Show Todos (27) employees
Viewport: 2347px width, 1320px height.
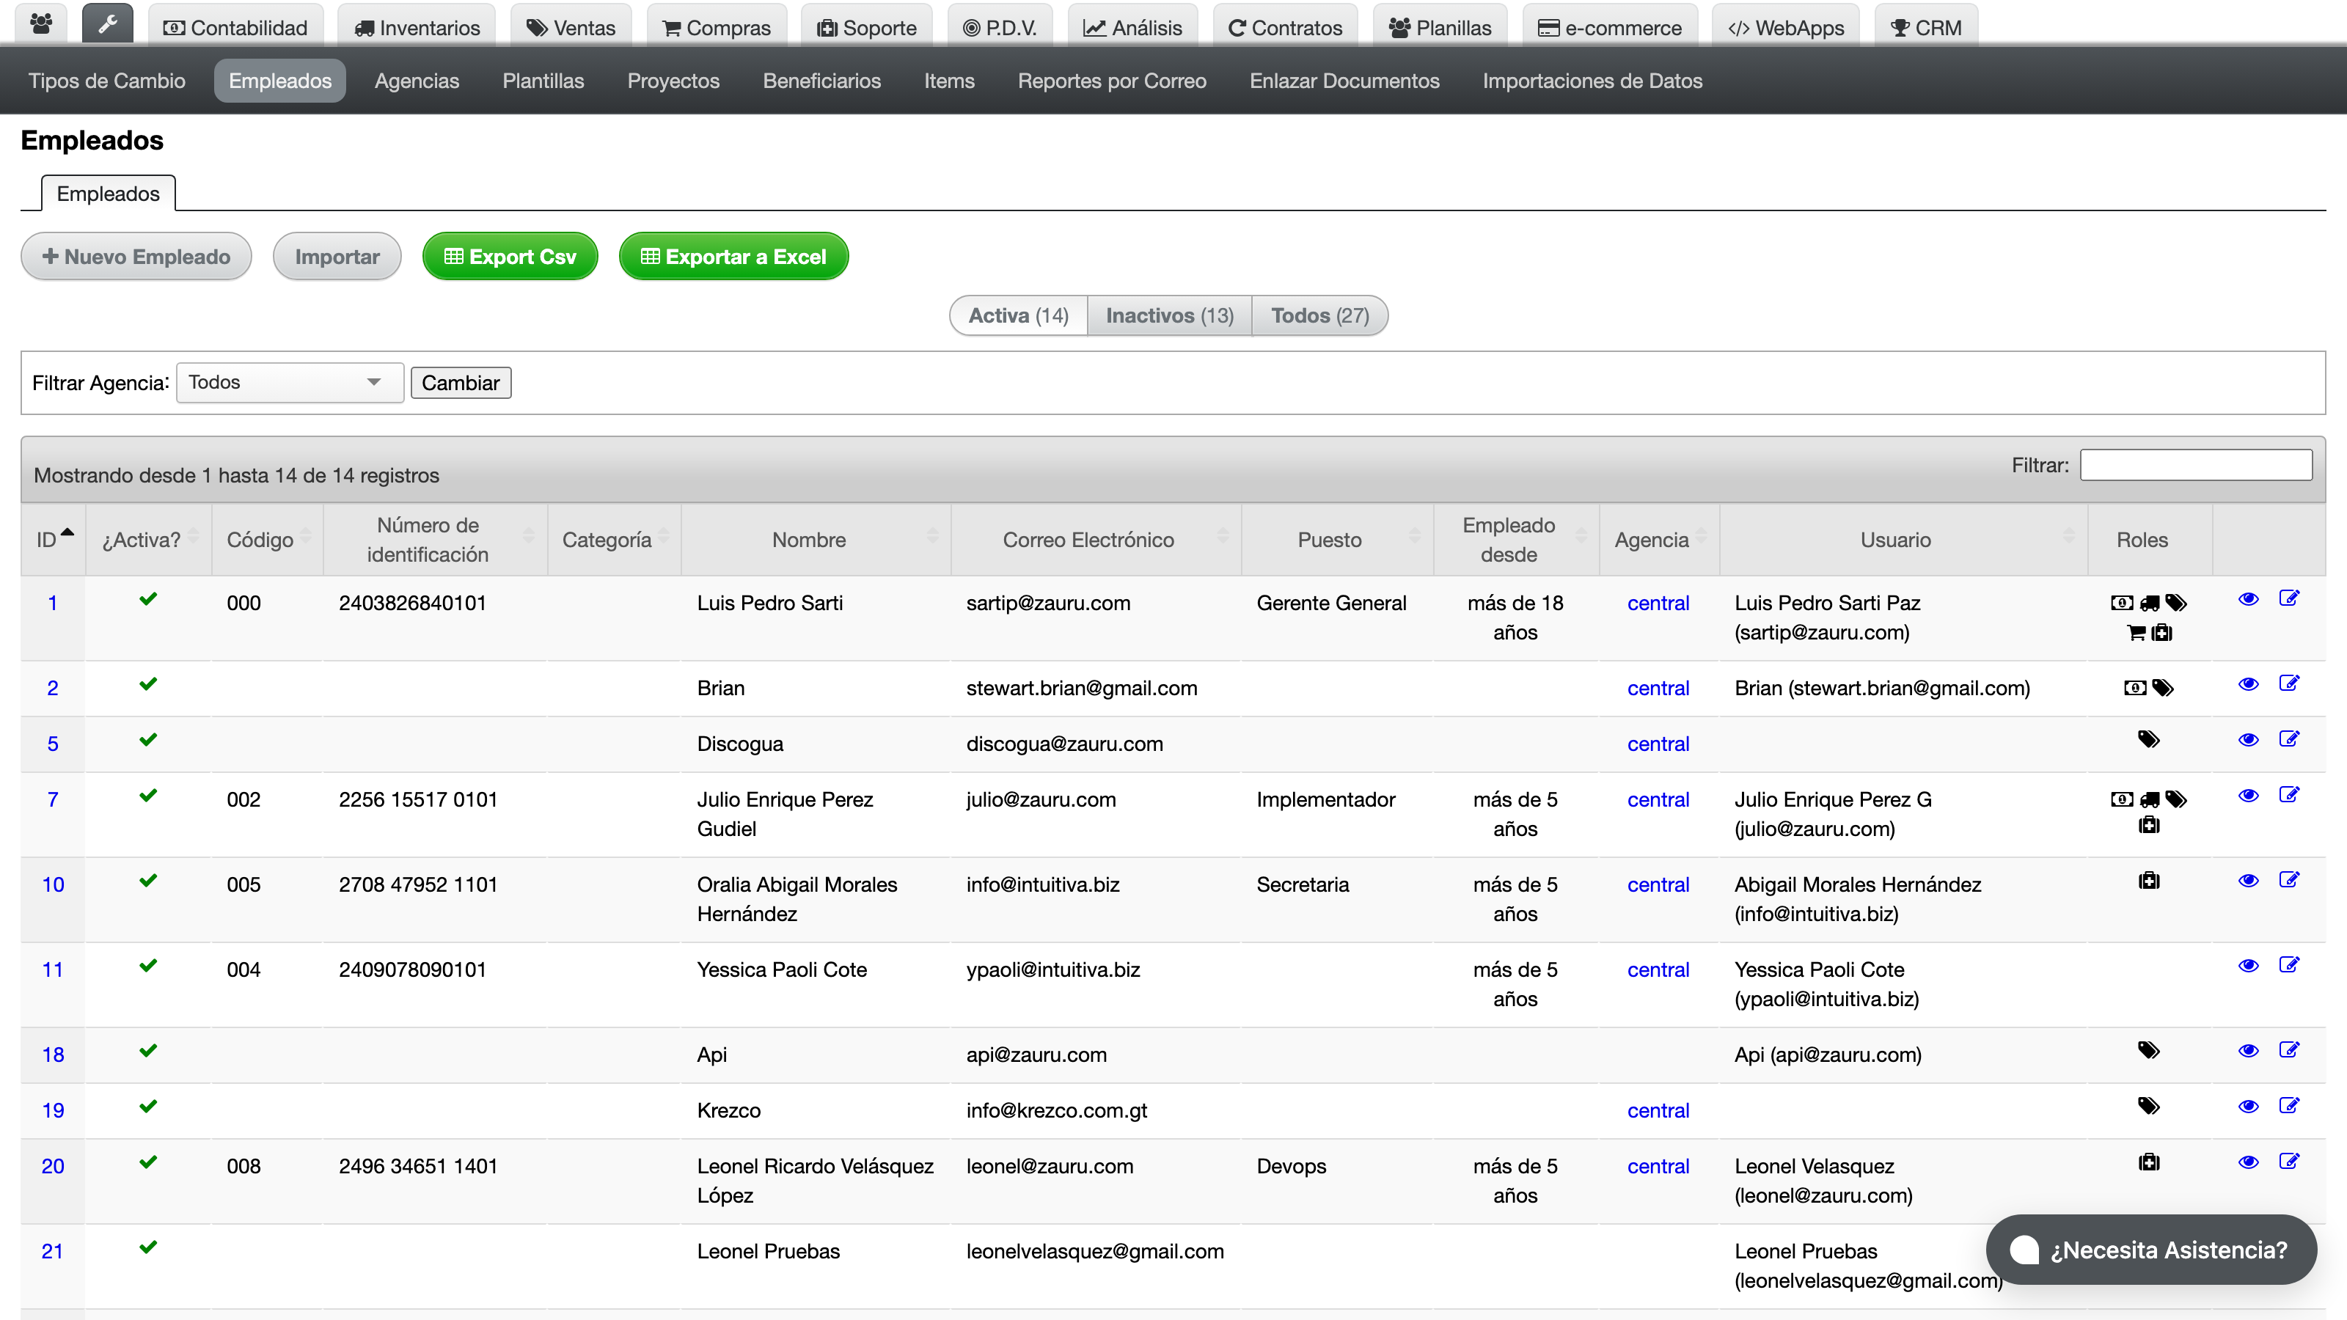click(x=1319, y=315)
